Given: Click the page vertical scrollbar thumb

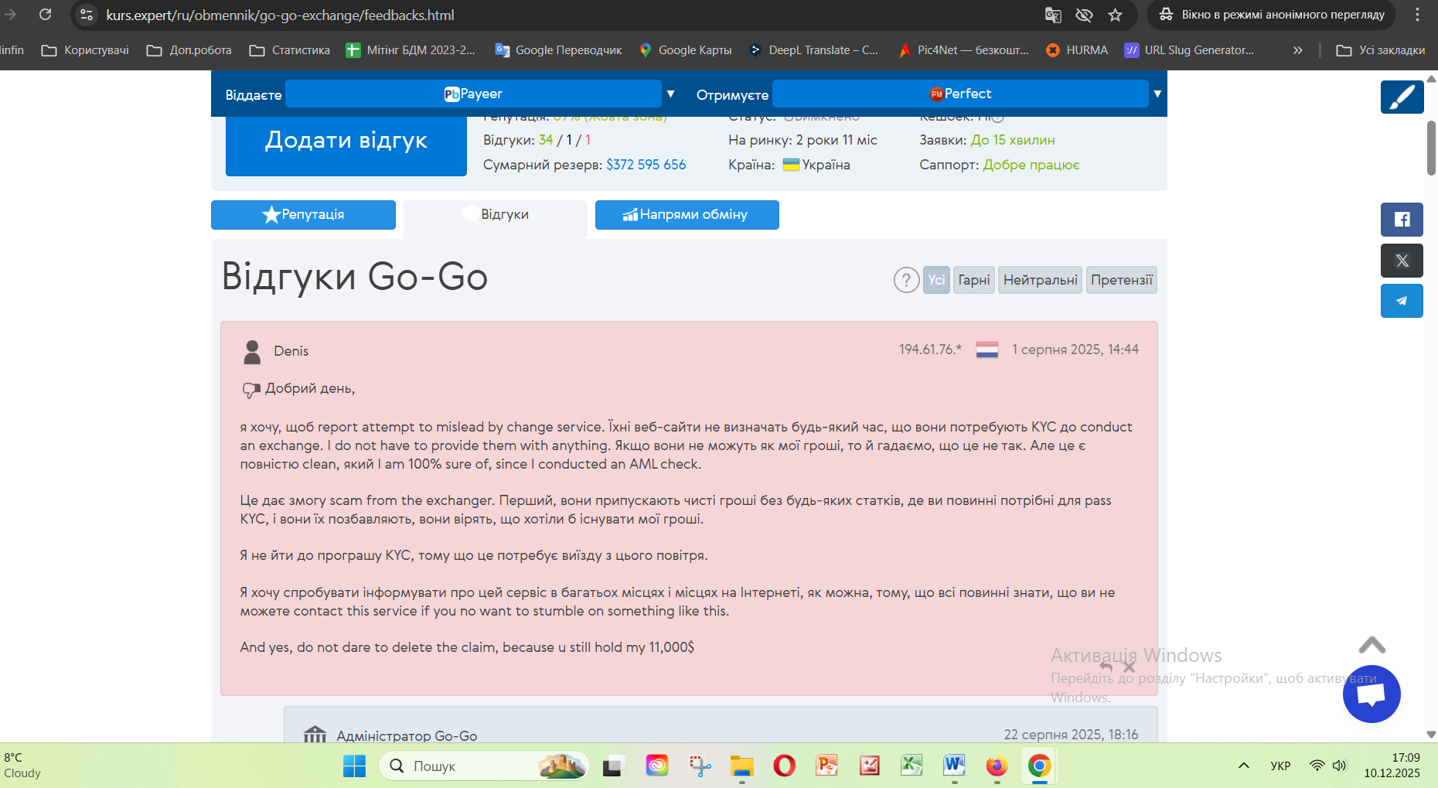Looking at the screenshot, I should 1431,148.
